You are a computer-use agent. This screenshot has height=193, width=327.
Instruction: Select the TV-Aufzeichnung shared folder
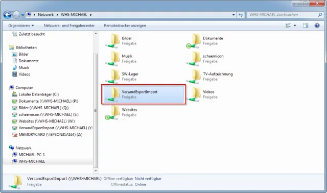click(x=209, y=77)
